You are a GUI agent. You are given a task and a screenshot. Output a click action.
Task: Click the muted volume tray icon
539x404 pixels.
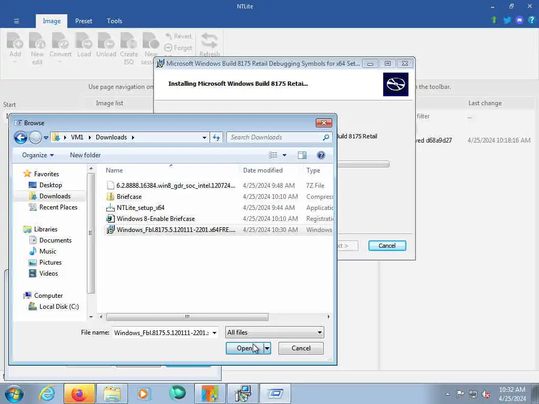(486, 394)
